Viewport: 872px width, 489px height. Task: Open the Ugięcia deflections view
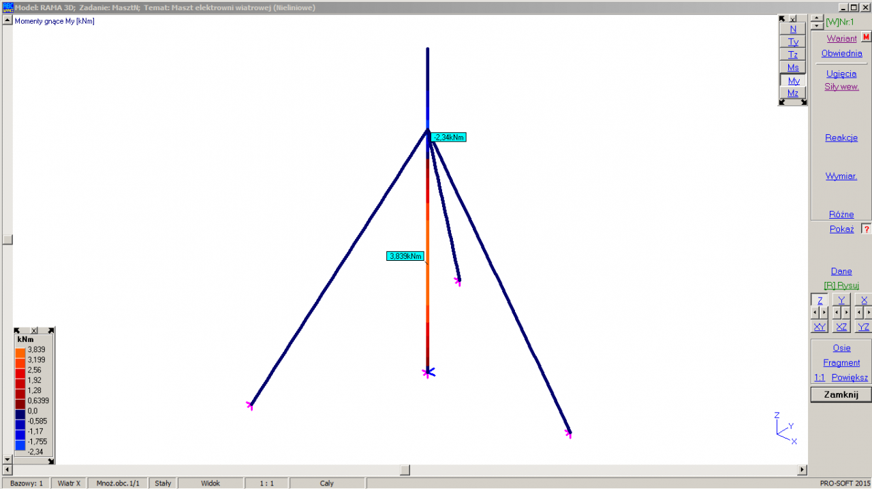(841, 74)
